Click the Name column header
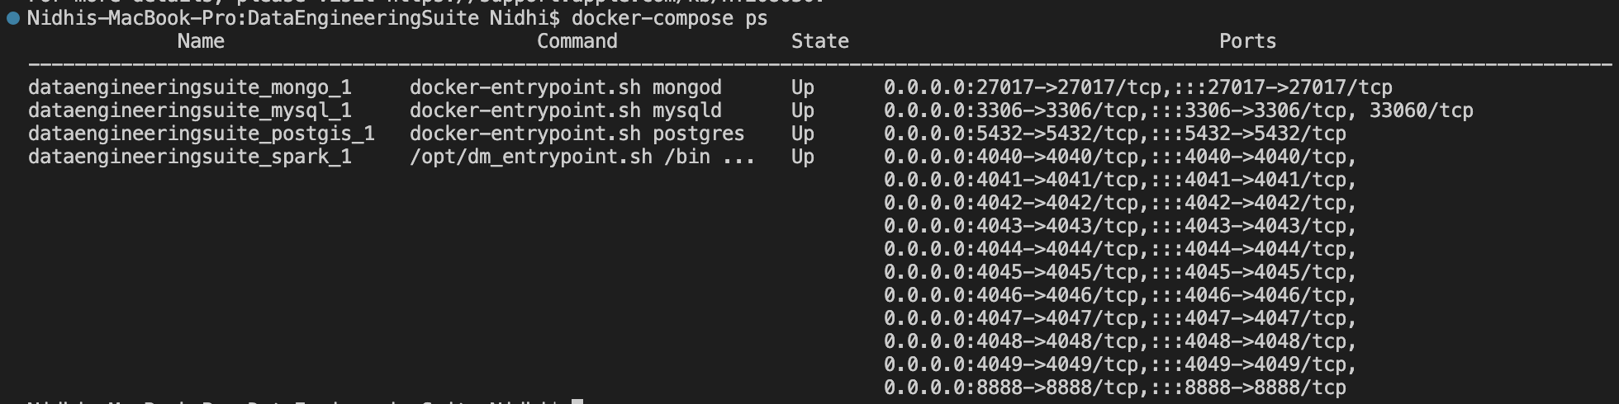Screen dimensions: 1619x404 [x=201, y=41]
